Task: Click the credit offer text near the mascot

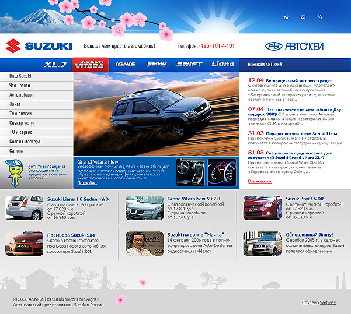Action: pos(47,172)
